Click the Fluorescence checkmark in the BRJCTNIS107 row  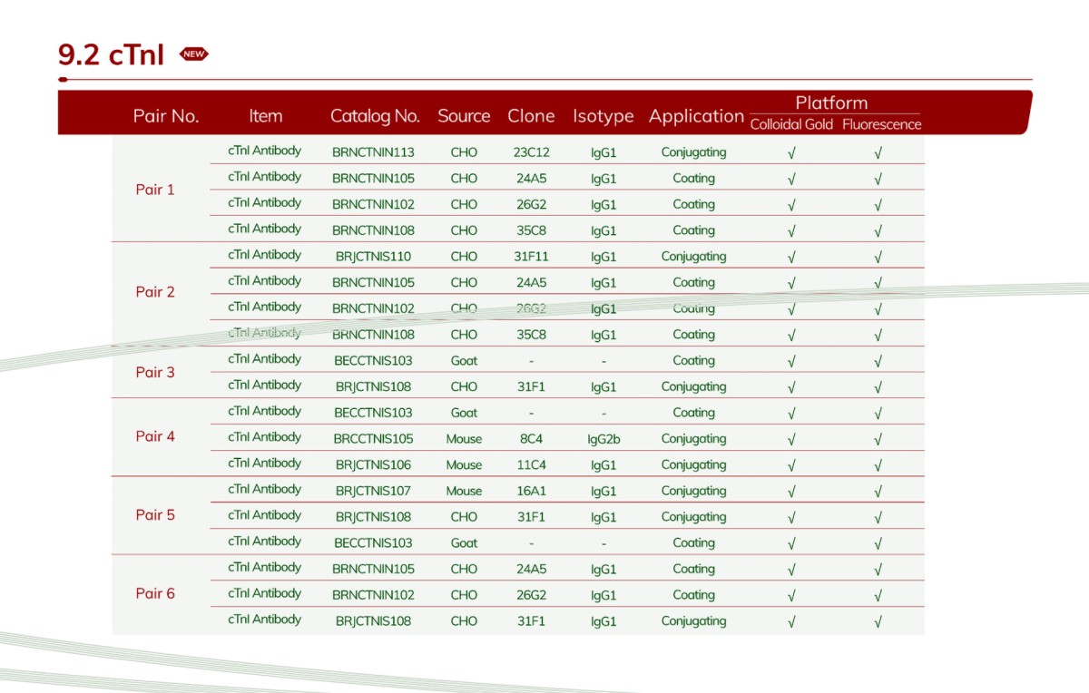pyautogui.click(x=878, y=492)
